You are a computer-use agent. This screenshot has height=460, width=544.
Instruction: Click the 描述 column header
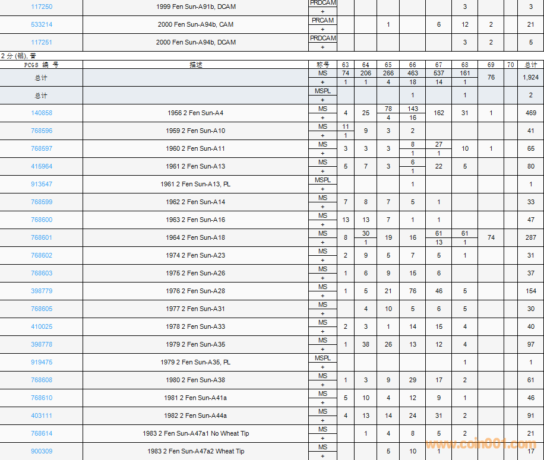coord(195,65)
